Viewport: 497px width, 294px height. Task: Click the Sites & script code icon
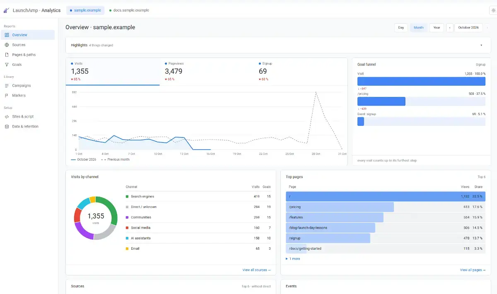coord(7,117)
